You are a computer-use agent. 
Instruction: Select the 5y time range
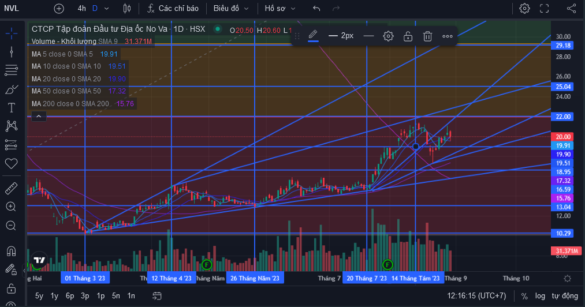point(39,296)
